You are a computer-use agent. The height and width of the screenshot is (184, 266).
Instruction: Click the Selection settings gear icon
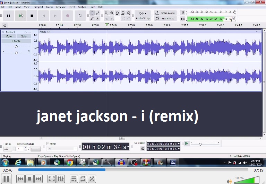click(x=143, y=149)
